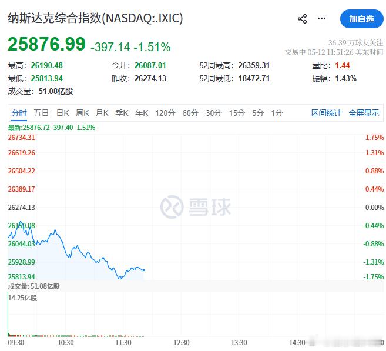Click the 振幅 value 1.43%
This screenshot has width=386, height=351.
[x=346, y=78]
